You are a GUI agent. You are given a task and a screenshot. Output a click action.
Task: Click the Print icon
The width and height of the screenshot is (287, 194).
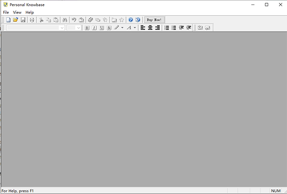click(32, 20)
